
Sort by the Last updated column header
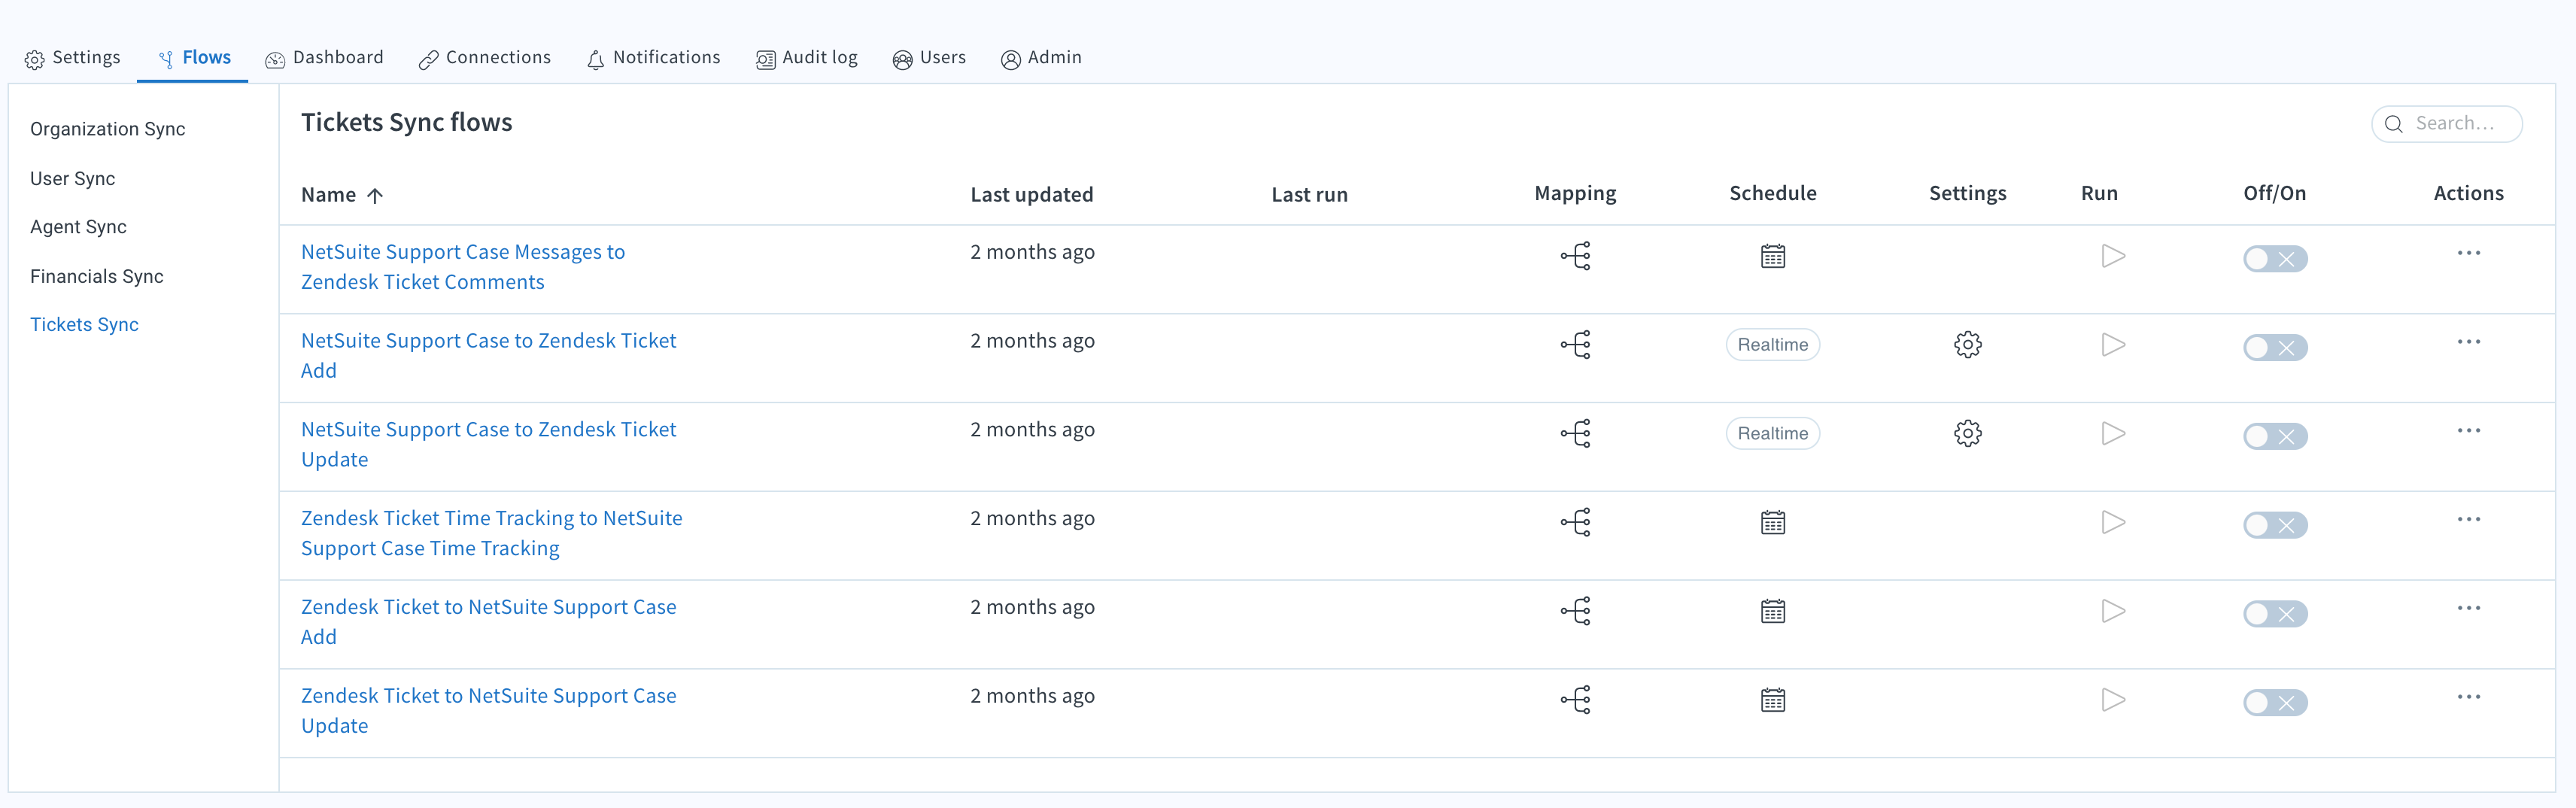pos(1032,195)
